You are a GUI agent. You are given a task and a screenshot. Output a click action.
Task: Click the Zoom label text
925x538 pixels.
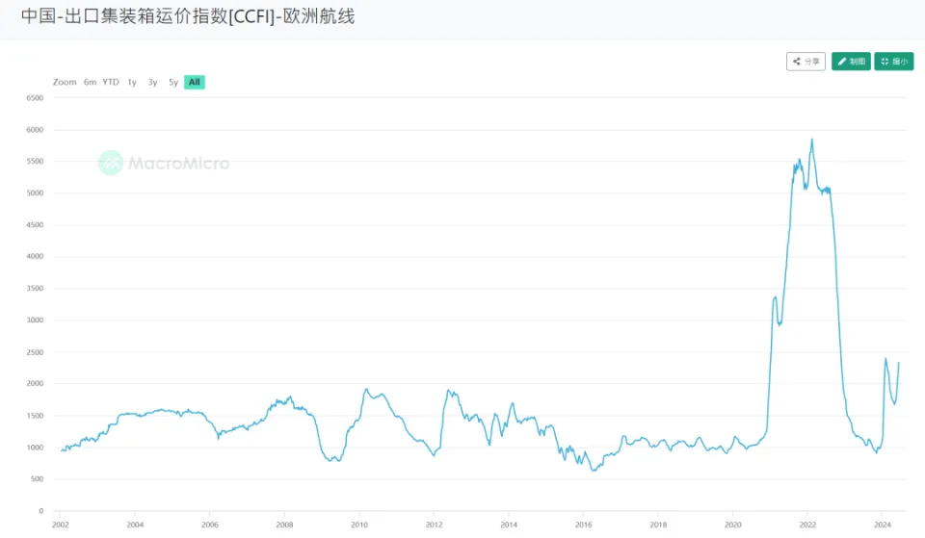point(65,83)
